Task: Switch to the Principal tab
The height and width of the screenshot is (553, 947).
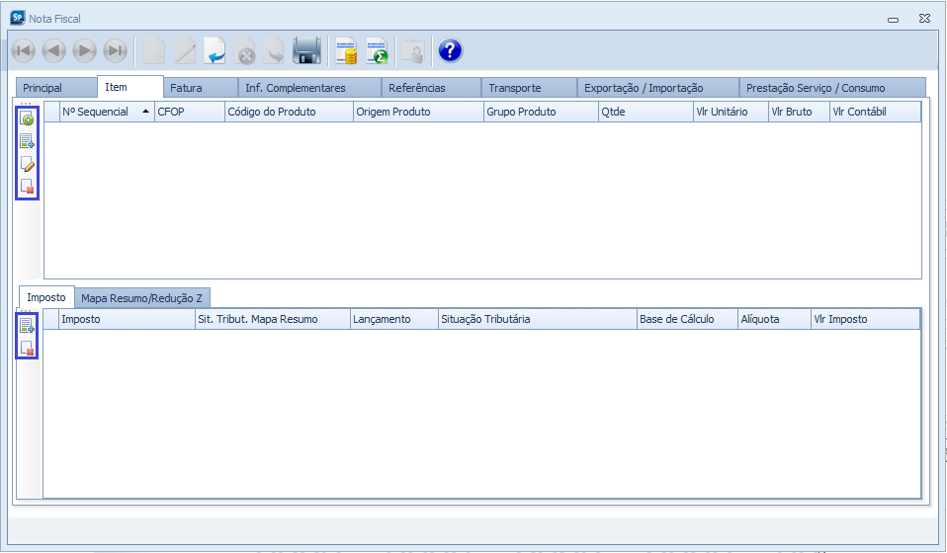Action: click(43, 88)
